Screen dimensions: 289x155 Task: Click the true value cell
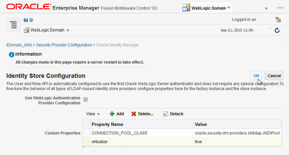click(238, 142)
